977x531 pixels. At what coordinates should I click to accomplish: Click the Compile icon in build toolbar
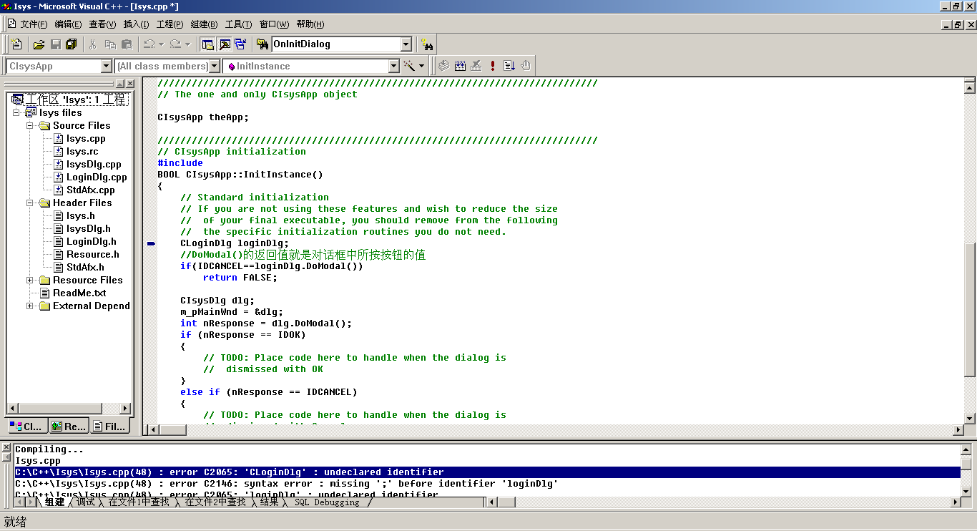click(x=443, y=66)
